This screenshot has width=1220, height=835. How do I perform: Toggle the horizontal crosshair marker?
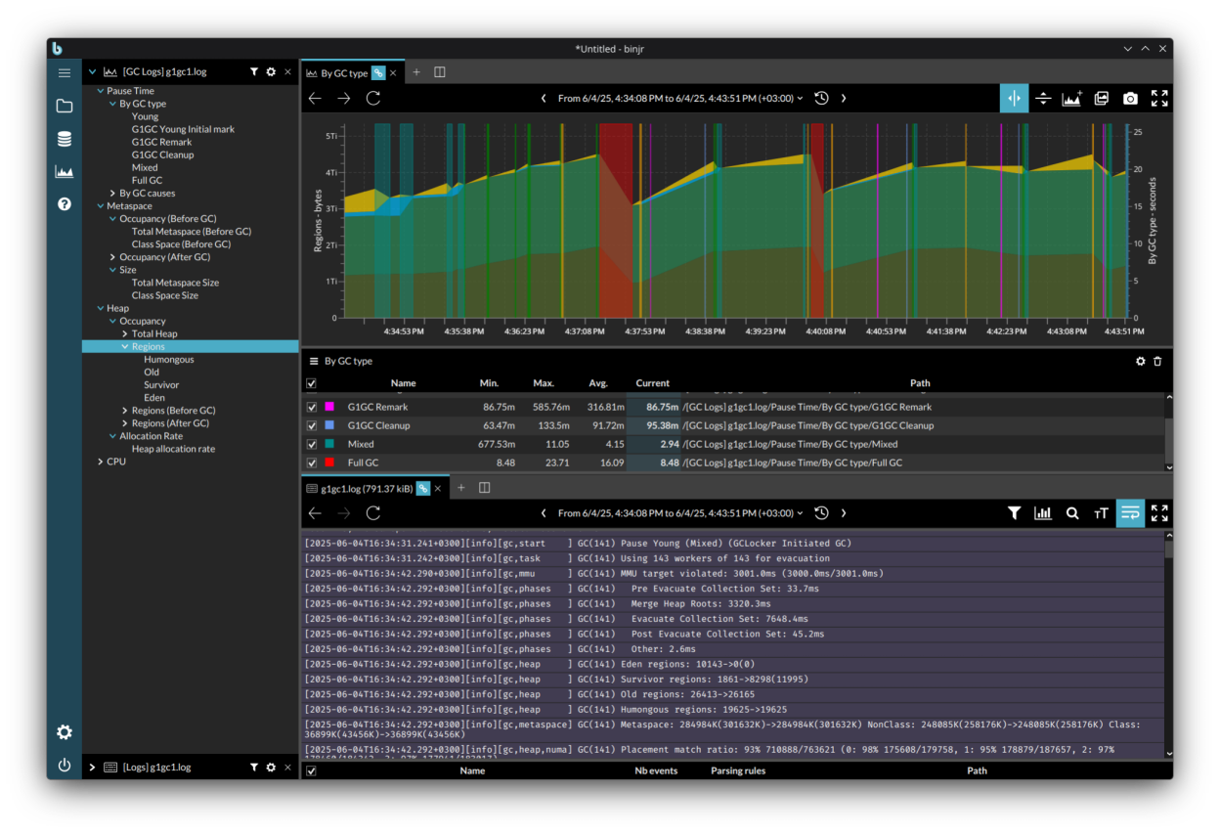[x=1043, y=98]
